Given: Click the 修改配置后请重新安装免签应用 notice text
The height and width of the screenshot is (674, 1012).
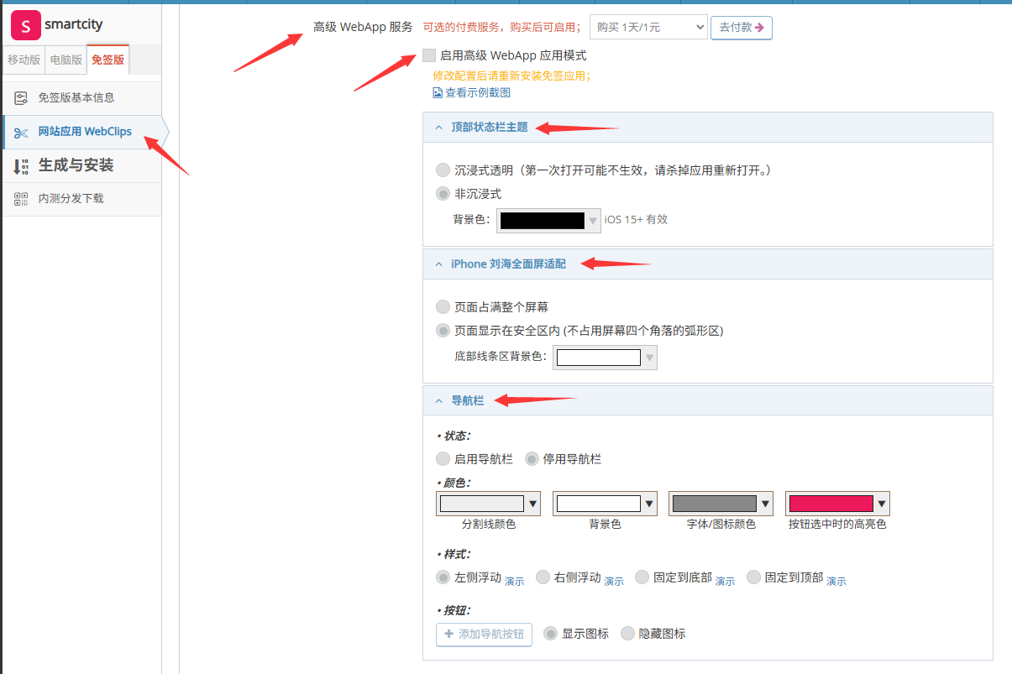Looking at the screenshot, I should click(511, 76).
